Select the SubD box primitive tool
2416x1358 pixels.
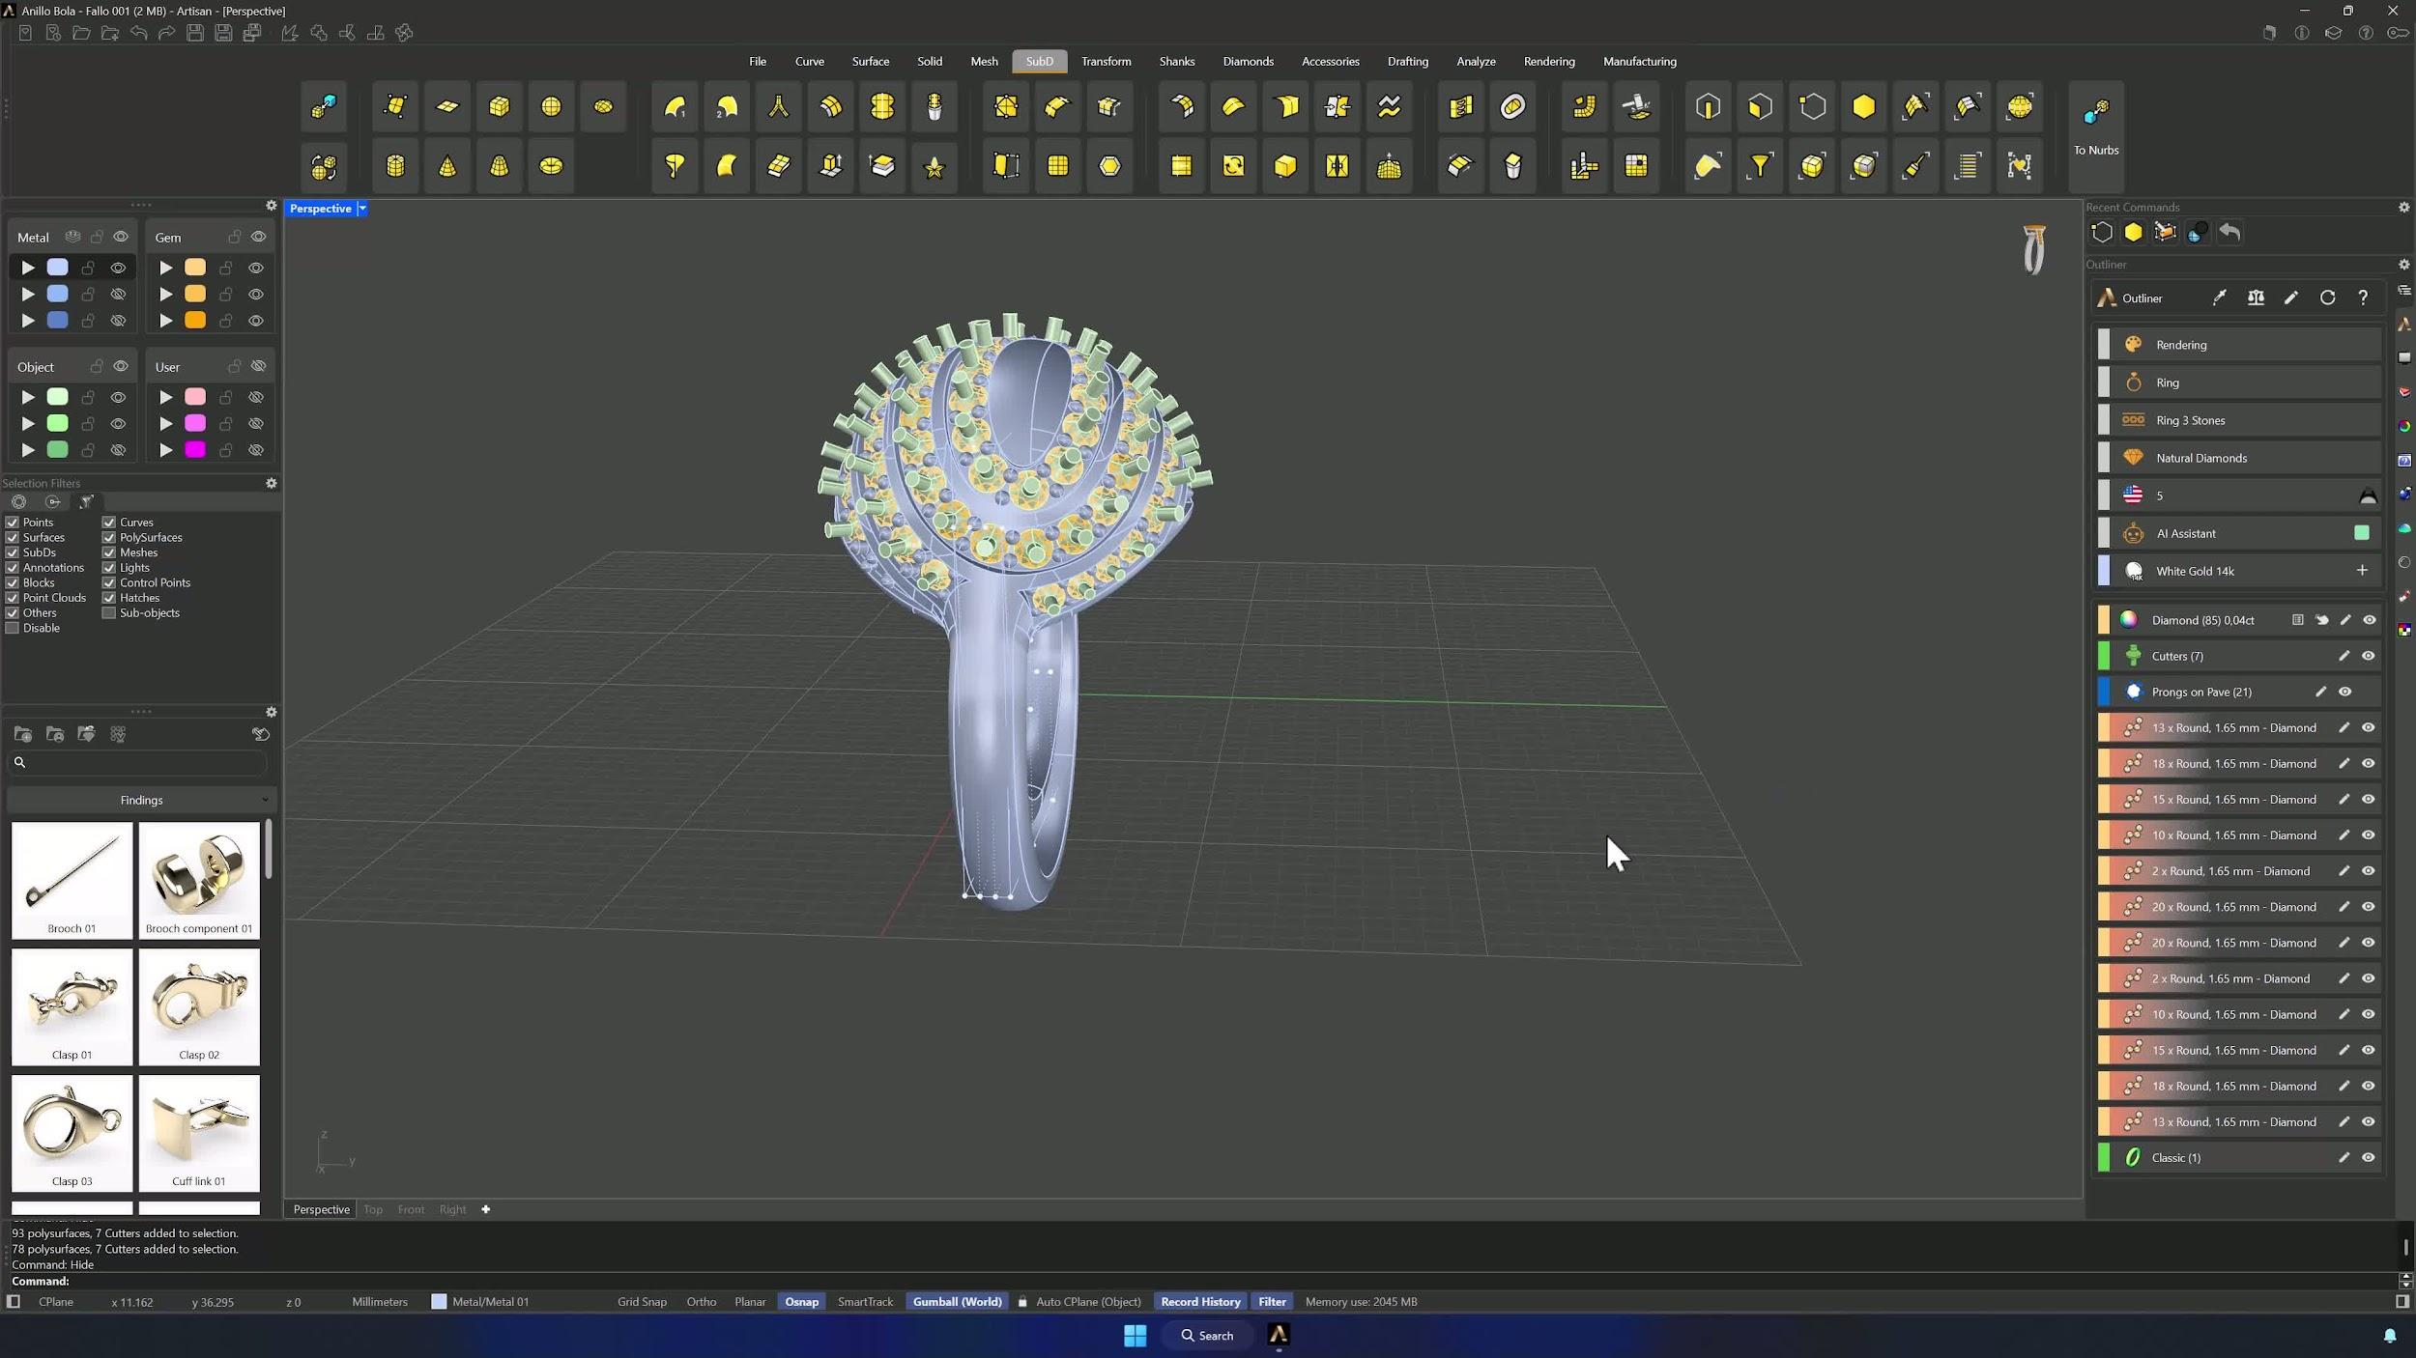[500, 106]
